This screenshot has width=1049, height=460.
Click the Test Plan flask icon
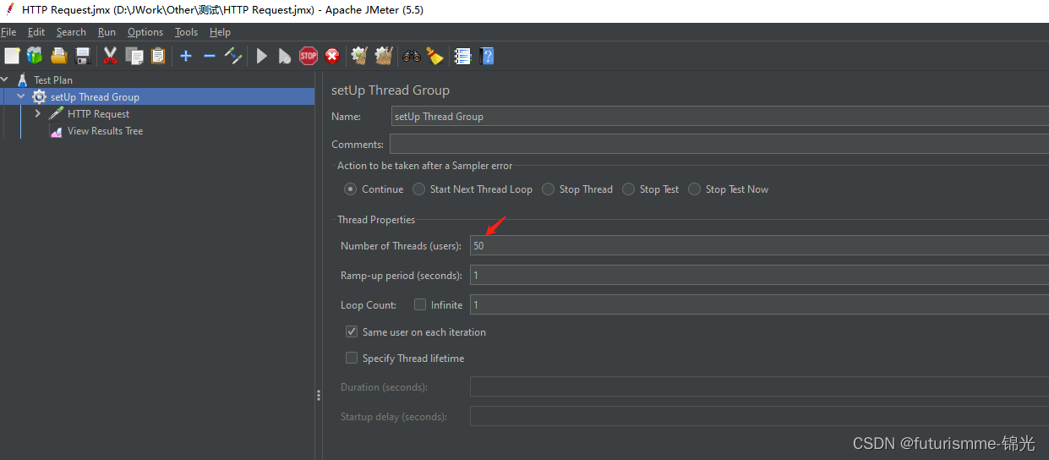[x=23, y=80]
